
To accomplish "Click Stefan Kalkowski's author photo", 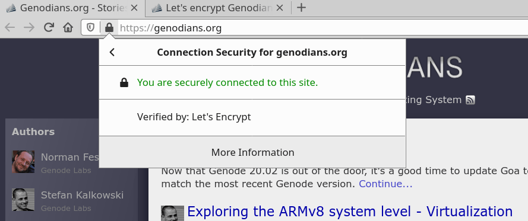I will 23,200.
